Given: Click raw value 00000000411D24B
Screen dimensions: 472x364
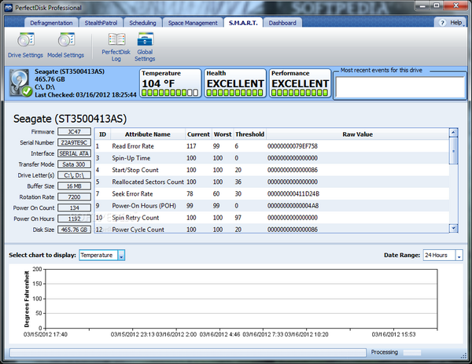Looking at the screenshot, I should [x=293, y=193].
